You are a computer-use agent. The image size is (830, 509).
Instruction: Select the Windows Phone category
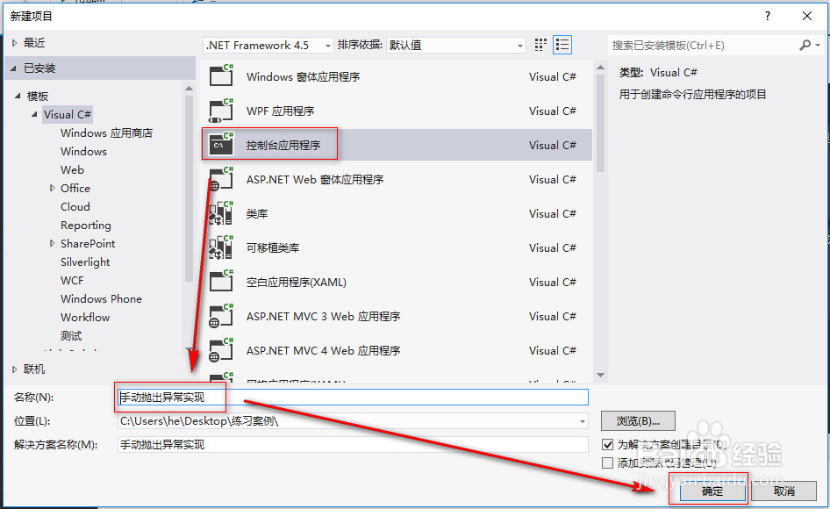click(101, 298)
